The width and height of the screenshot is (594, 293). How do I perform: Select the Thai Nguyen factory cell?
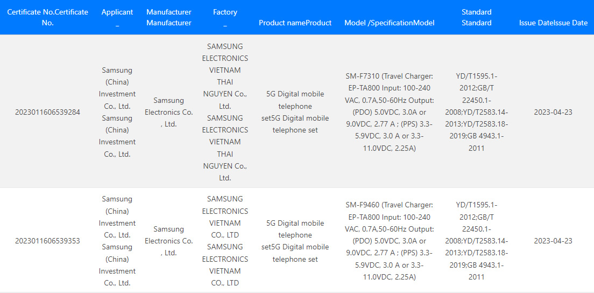225,112
